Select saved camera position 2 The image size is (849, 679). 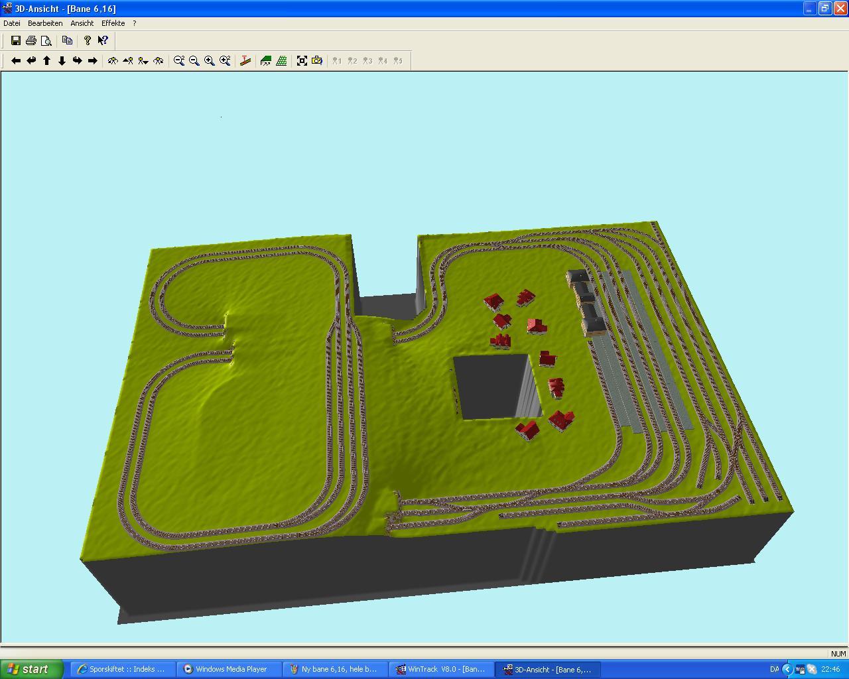coord(352,60)
